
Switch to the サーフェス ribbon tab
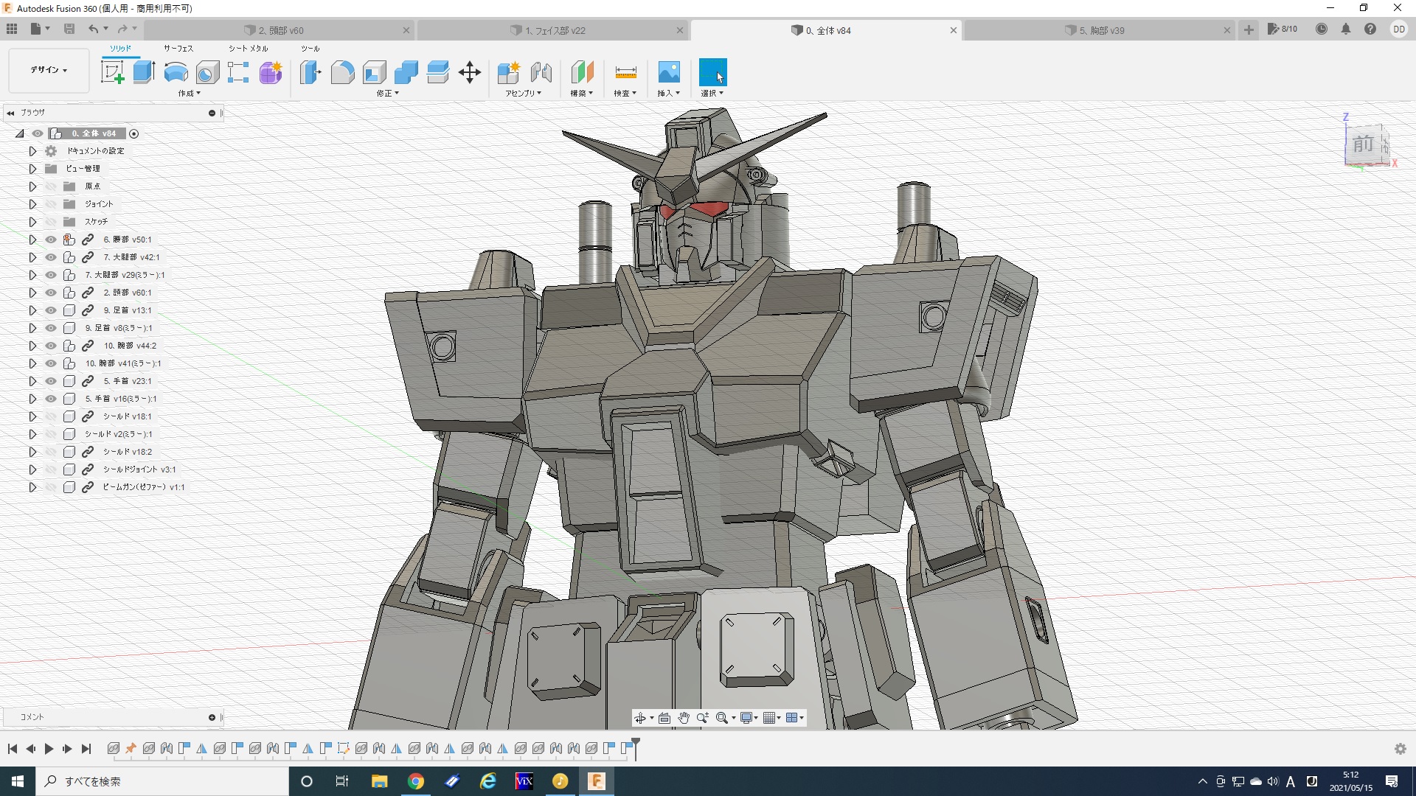pos(178,49)
